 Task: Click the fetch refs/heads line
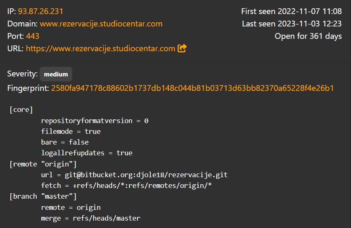(126, 185)
